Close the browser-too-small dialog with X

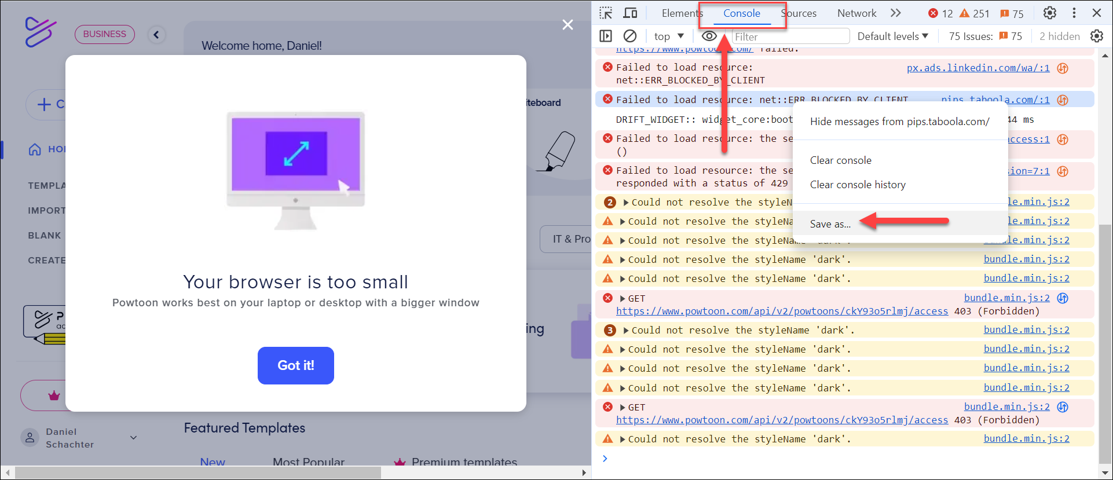(x=568, y=24)
